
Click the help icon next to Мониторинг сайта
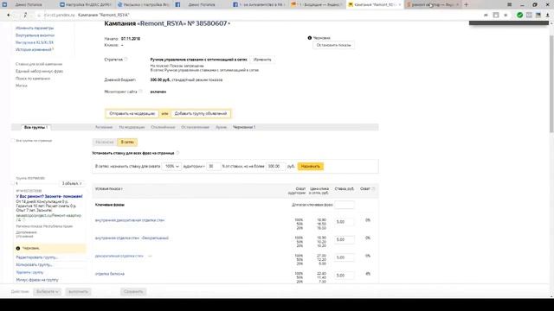(x=140, y=92)
